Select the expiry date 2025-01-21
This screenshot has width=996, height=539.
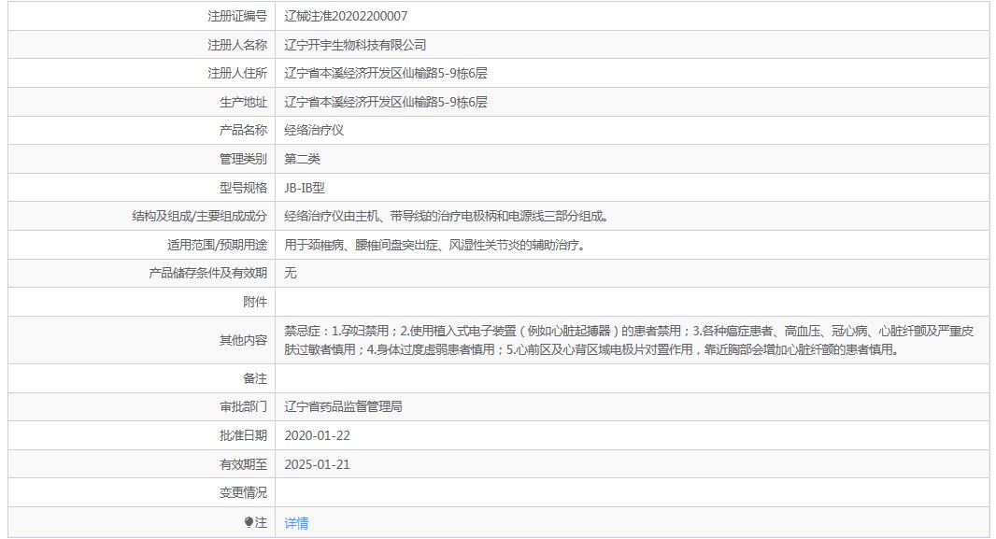(317, 464)
